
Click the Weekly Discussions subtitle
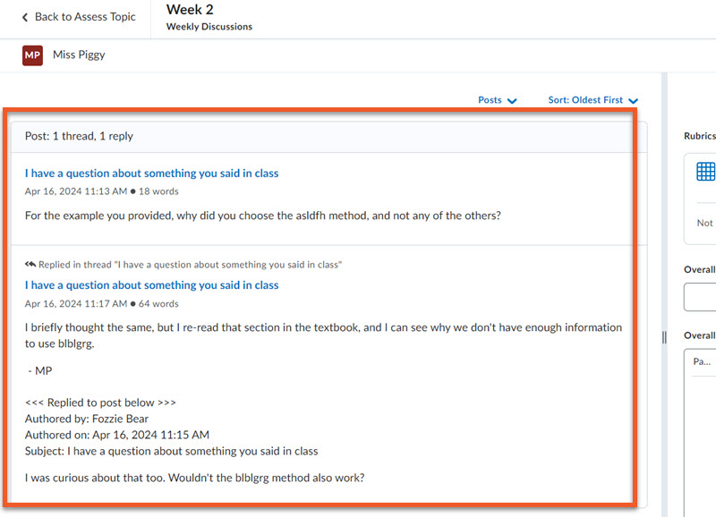click(x=209, y=27)
